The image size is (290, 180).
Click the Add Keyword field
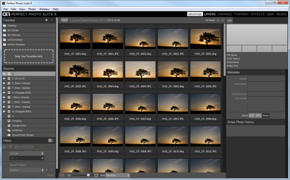[265, 94]
